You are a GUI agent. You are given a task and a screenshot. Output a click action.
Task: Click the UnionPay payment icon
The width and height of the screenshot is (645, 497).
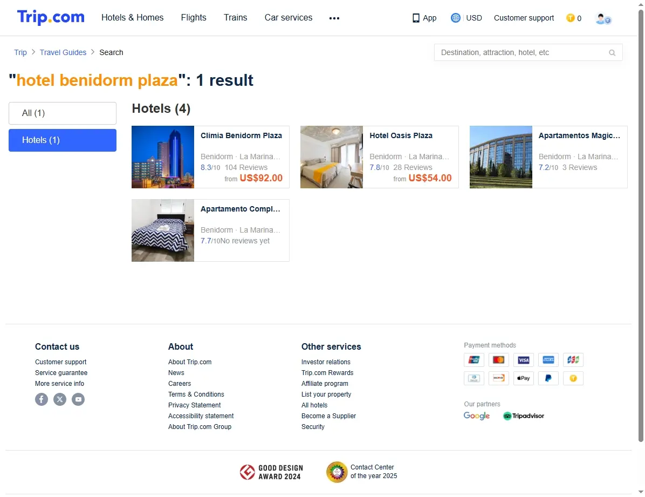[474, 360]
